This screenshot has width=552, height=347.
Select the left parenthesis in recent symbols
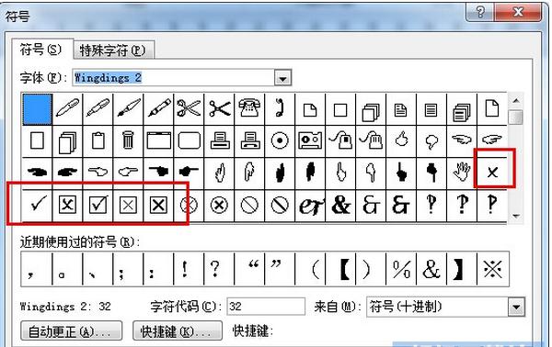(x=311, y=269)
